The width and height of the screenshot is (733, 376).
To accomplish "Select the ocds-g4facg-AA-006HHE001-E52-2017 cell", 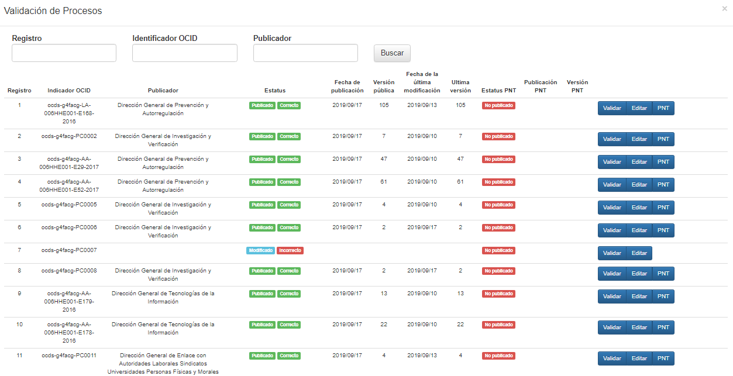I will [69, 186].
